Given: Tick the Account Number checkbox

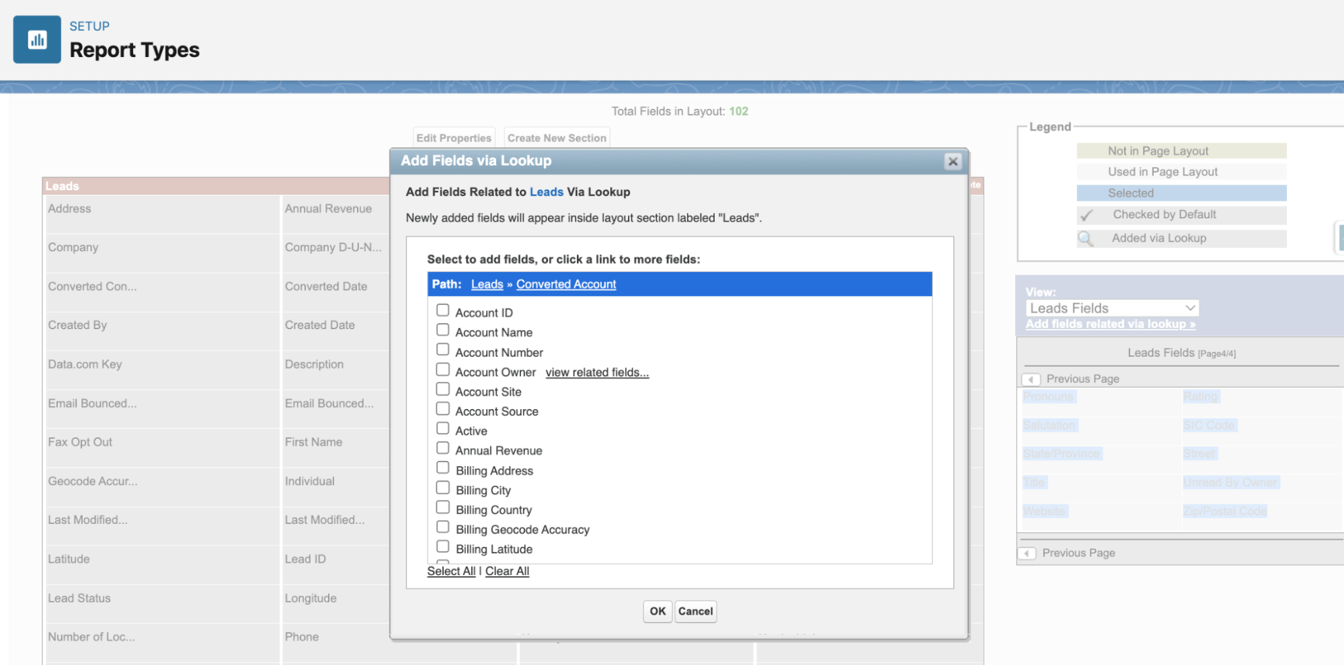Looking at the screenshot, I should [x=442, y=349].
